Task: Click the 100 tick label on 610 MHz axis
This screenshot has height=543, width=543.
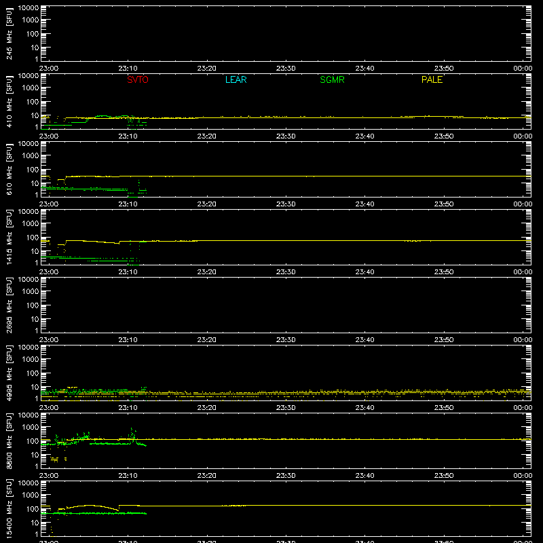Action: pyautogui.click(x=33, y=170)
